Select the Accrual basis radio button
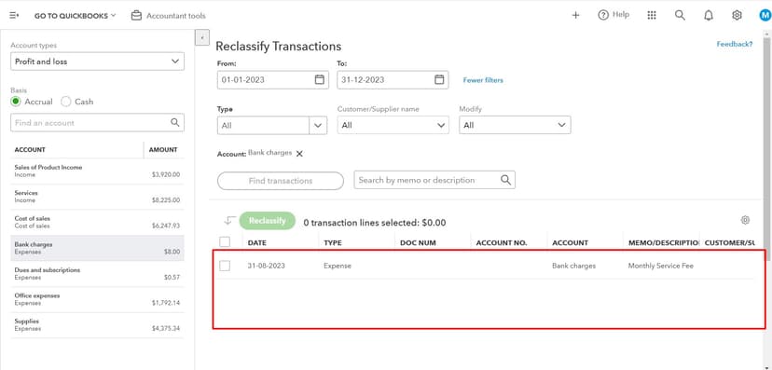 [16, 102]
